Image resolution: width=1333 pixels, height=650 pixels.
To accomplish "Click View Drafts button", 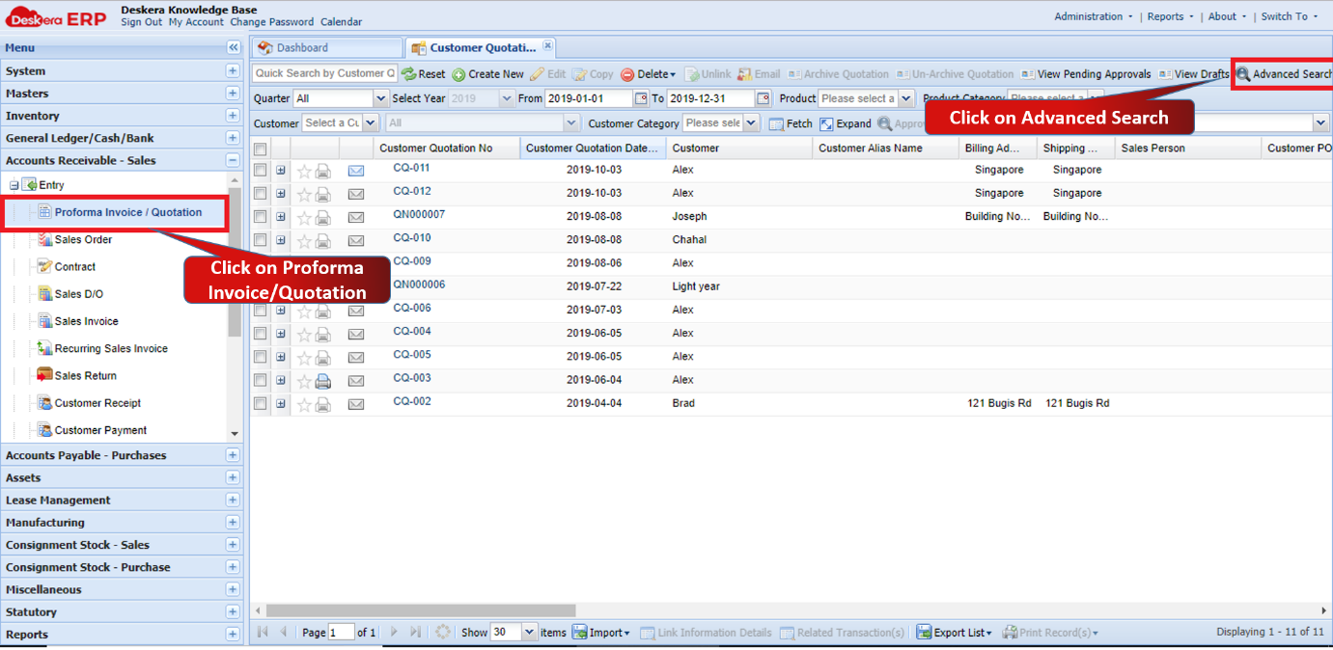I will point(1194,74).
